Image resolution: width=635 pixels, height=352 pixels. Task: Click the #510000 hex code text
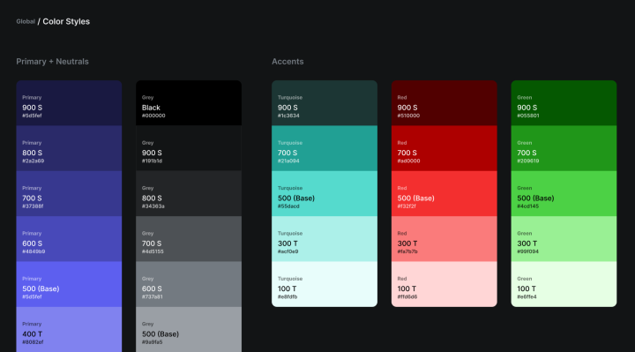pyautogui.click(x=408, y=116)
